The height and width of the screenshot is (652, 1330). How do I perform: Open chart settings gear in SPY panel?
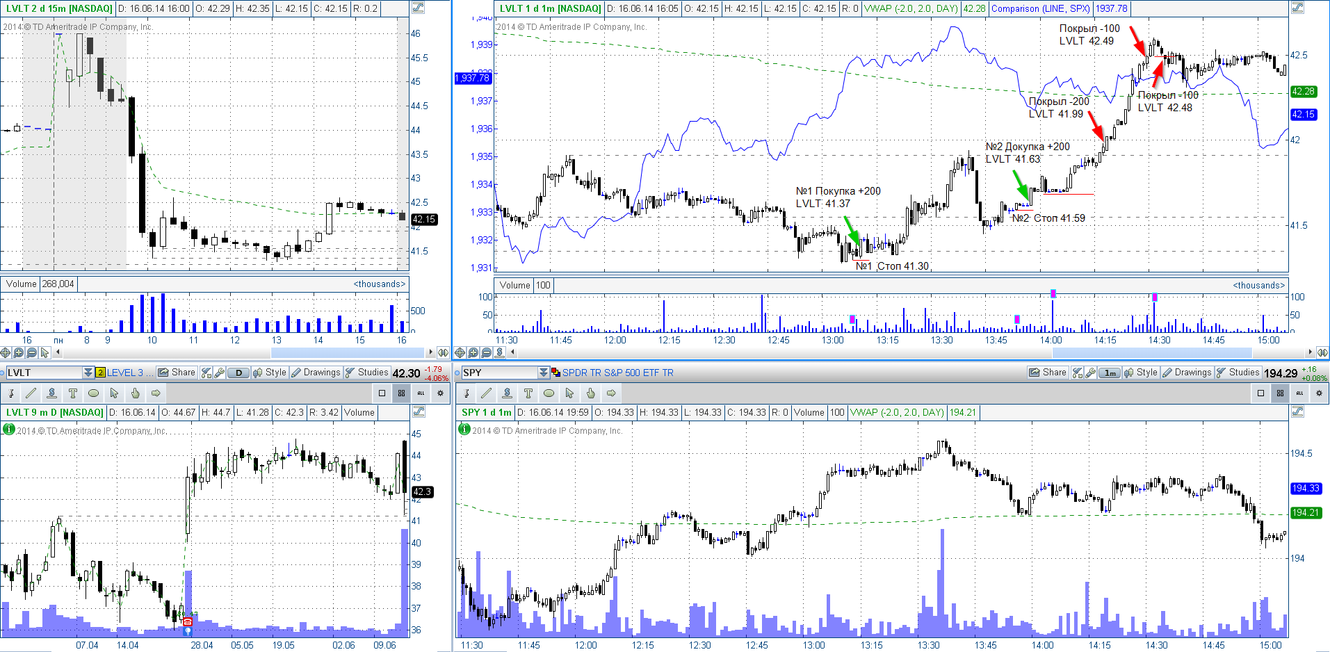pos(1319,393)
